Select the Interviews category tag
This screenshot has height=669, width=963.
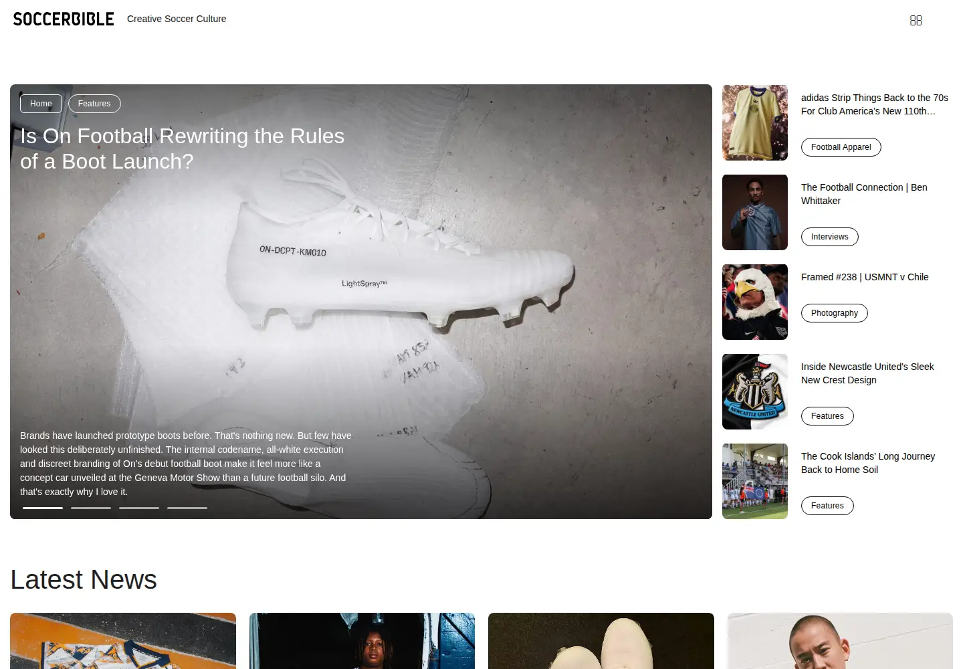[830, 237]
